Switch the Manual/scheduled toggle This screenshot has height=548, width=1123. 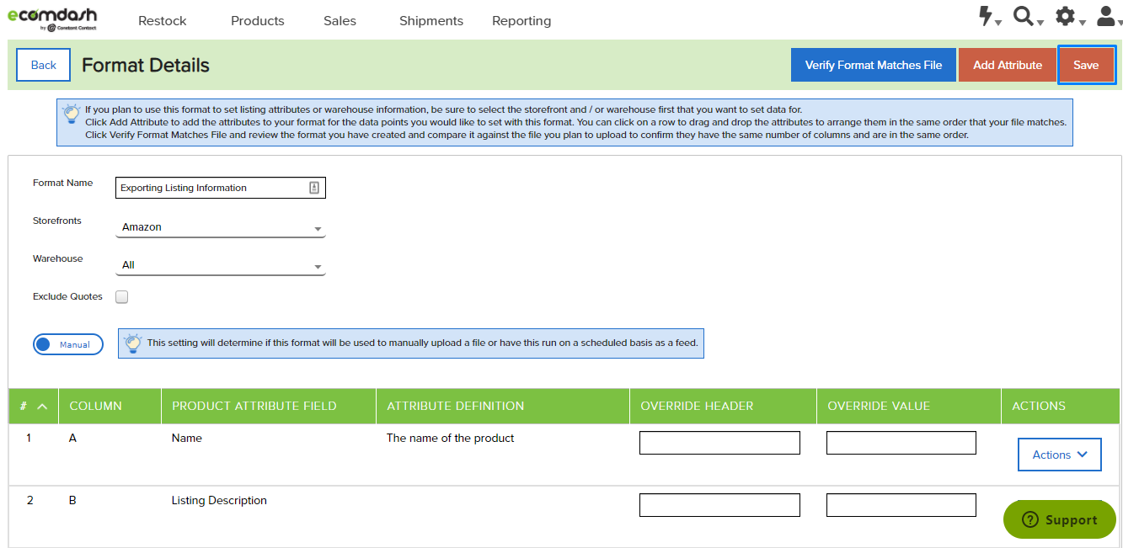pos(68,344)
